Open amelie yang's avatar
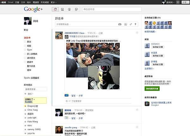This screenshot has height=136, width=190. (59, 130)
